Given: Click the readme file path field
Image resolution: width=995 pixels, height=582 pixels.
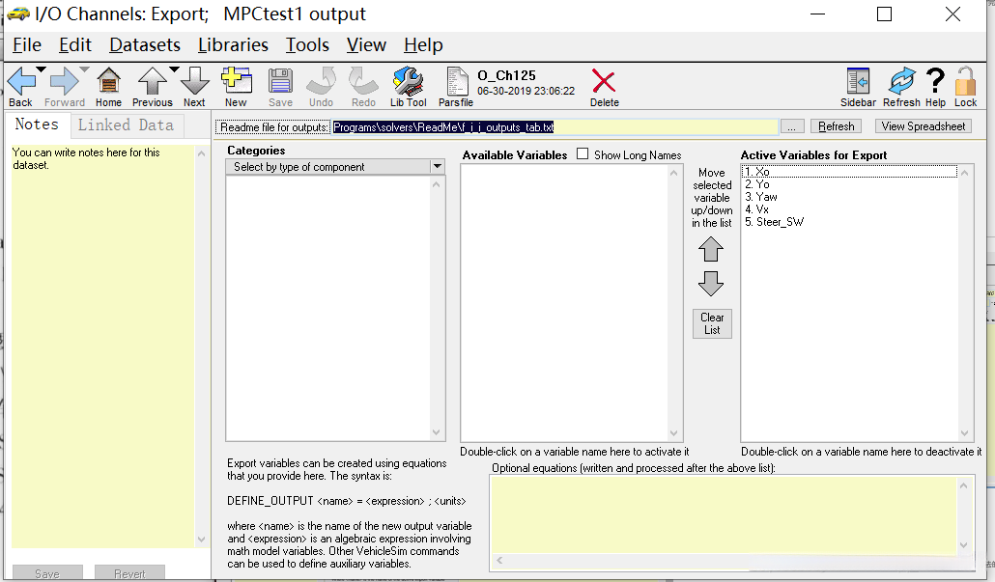Looking at the screenshot, I should tap(555, 127).
